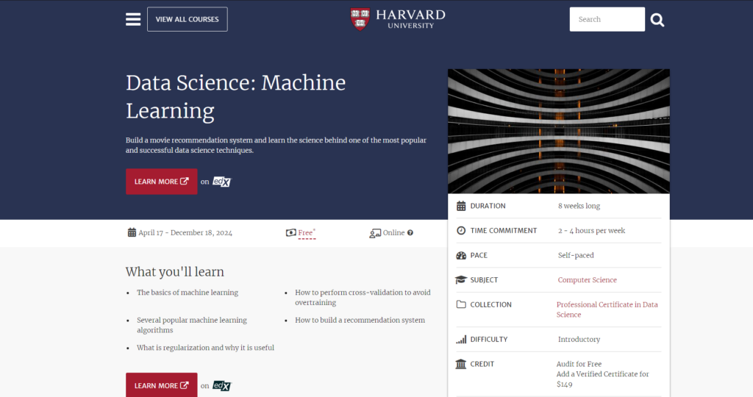
Task: Open the hamburger menu icon
Action: (133, 19)
